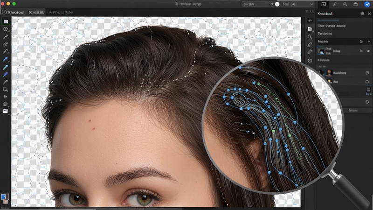The height and width of the screenshot is (210, 373).
Task: Click the panel layout icon in top bar
Action: pos(324,4)
